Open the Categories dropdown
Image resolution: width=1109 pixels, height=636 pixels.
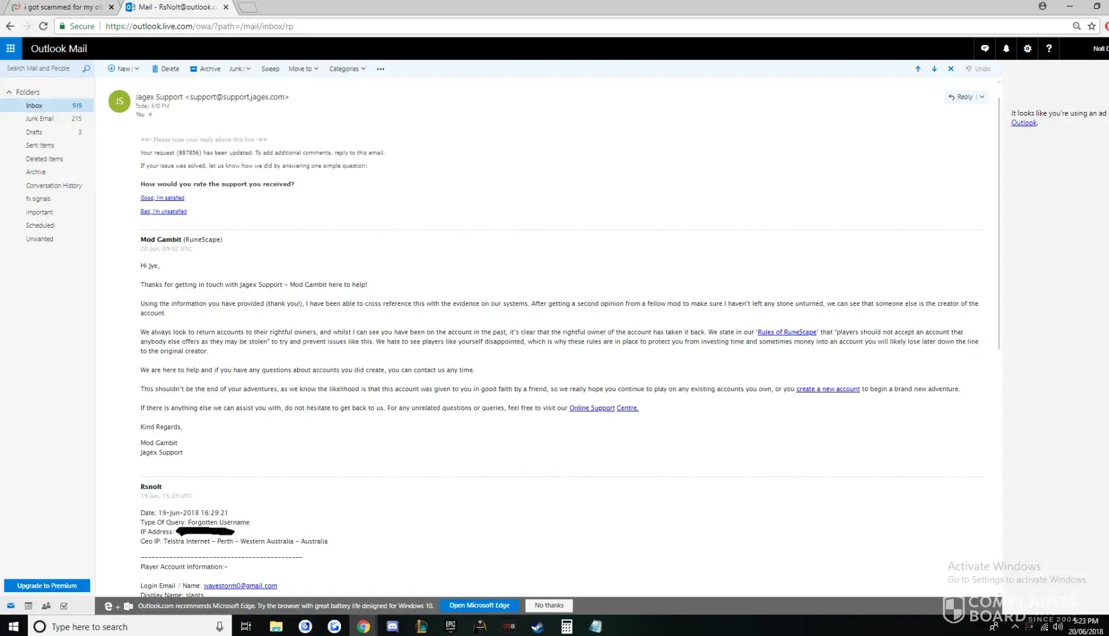click(347, 69)
